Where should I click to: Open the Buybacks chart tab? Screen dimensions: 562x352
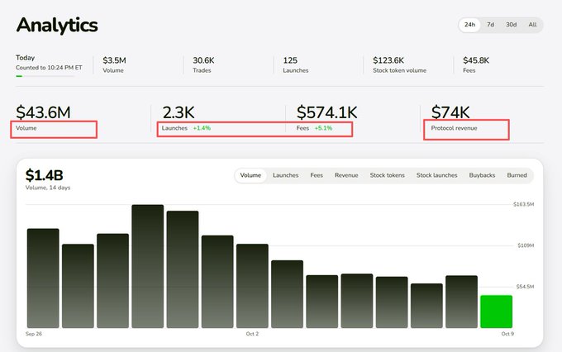(482, 175)
